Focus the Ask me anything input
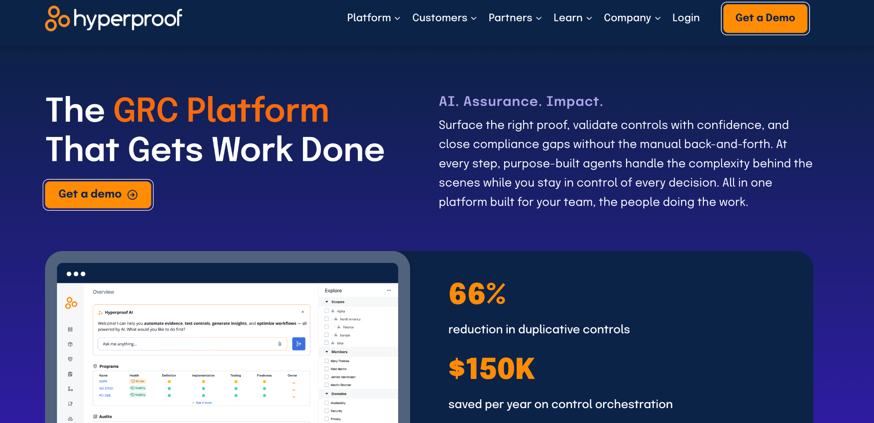Image resolution: width=874 pixels, height=423 pixels. [x=192, y=344]
